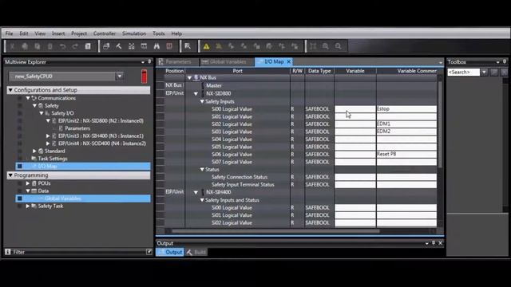
Task: Click the binoculars Search icon
Action: [x=156, y=46]
